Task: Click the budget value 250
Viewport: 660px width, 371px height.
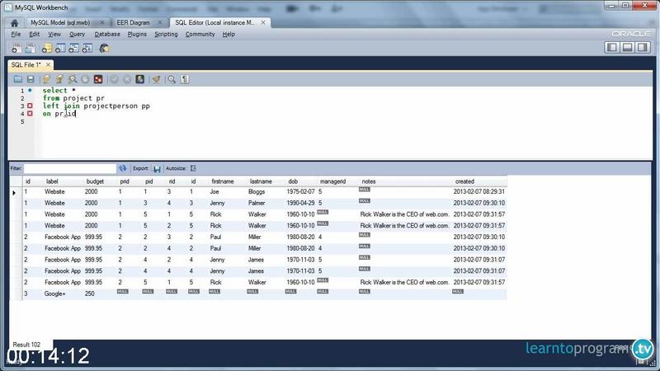Action: coord(90,294)
